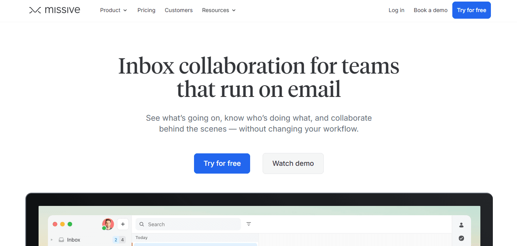Click the Watch demo button
The width and height of the screenshot is (517, 246).
coord(293,163)
